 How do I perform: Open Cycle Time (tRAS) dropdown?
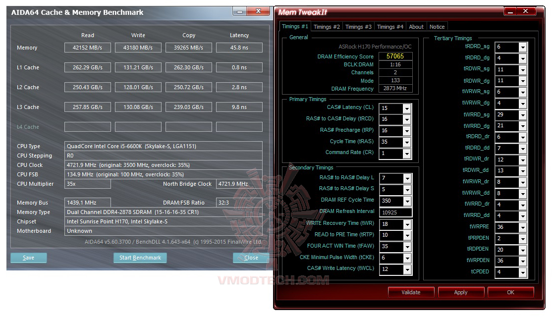407,142
